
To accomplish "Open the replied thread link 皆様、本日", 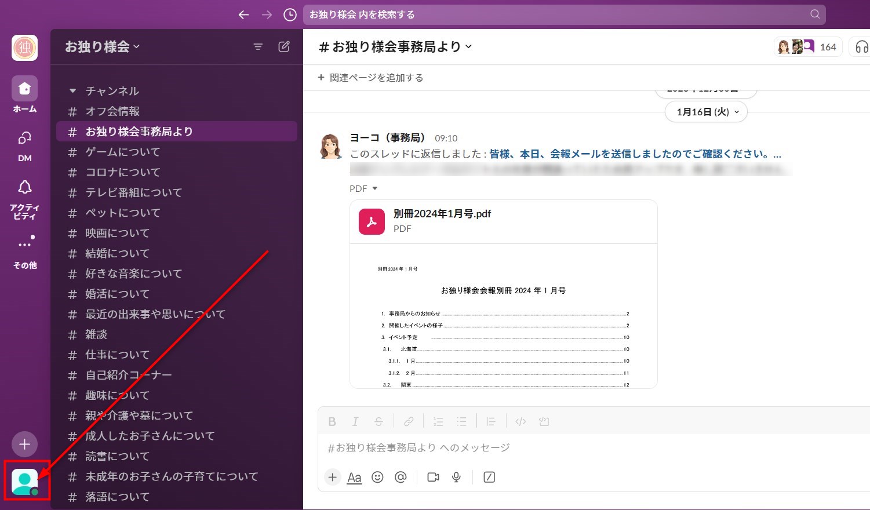I will tap(635, 154).
